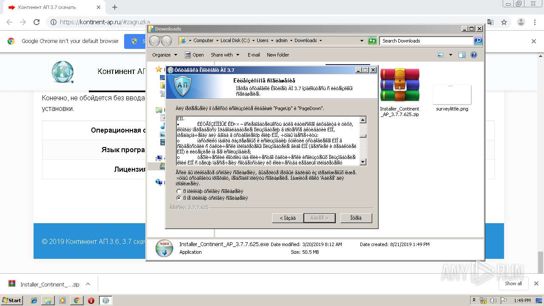Select the Installer_Continent_AP_3.7.7.625.zip WinRAR icon
Screen dimensions: 544x306
[x=399, y=85]
